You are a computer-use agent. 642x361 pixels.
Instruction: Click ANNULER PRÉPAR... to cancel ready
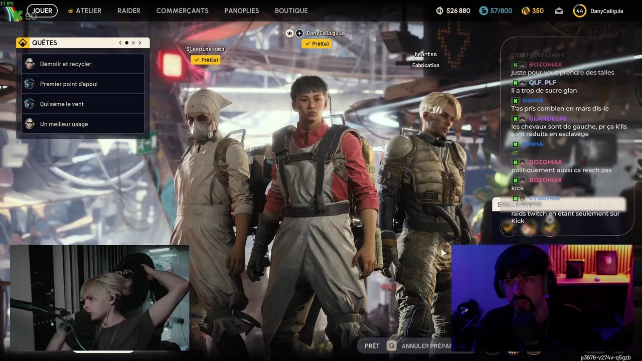(426, 346)
